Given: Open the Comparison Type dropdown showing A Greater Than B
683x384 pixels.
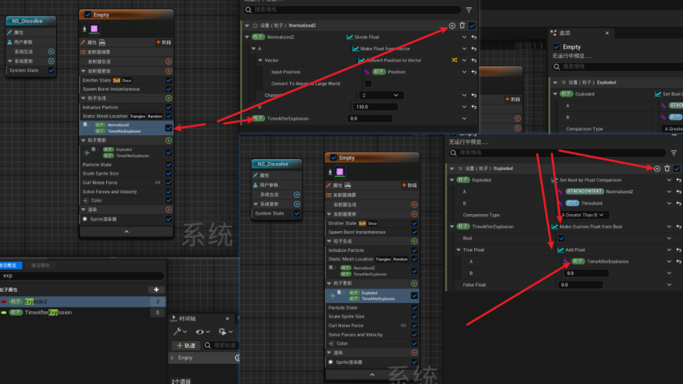Looking at the screenshot, I should [583, 215].
